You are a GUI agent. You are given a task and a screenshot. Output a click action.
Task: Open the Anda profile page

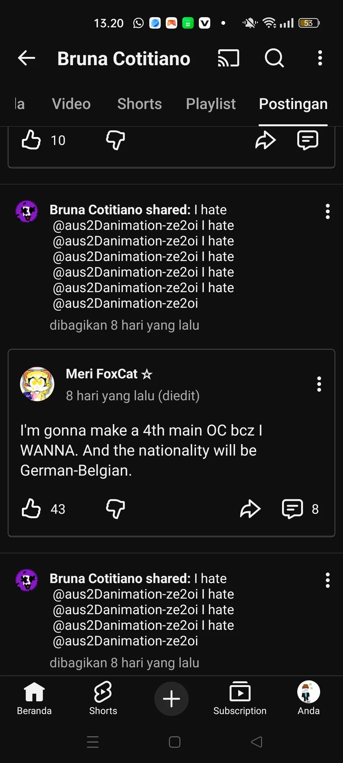click(308, 699)
